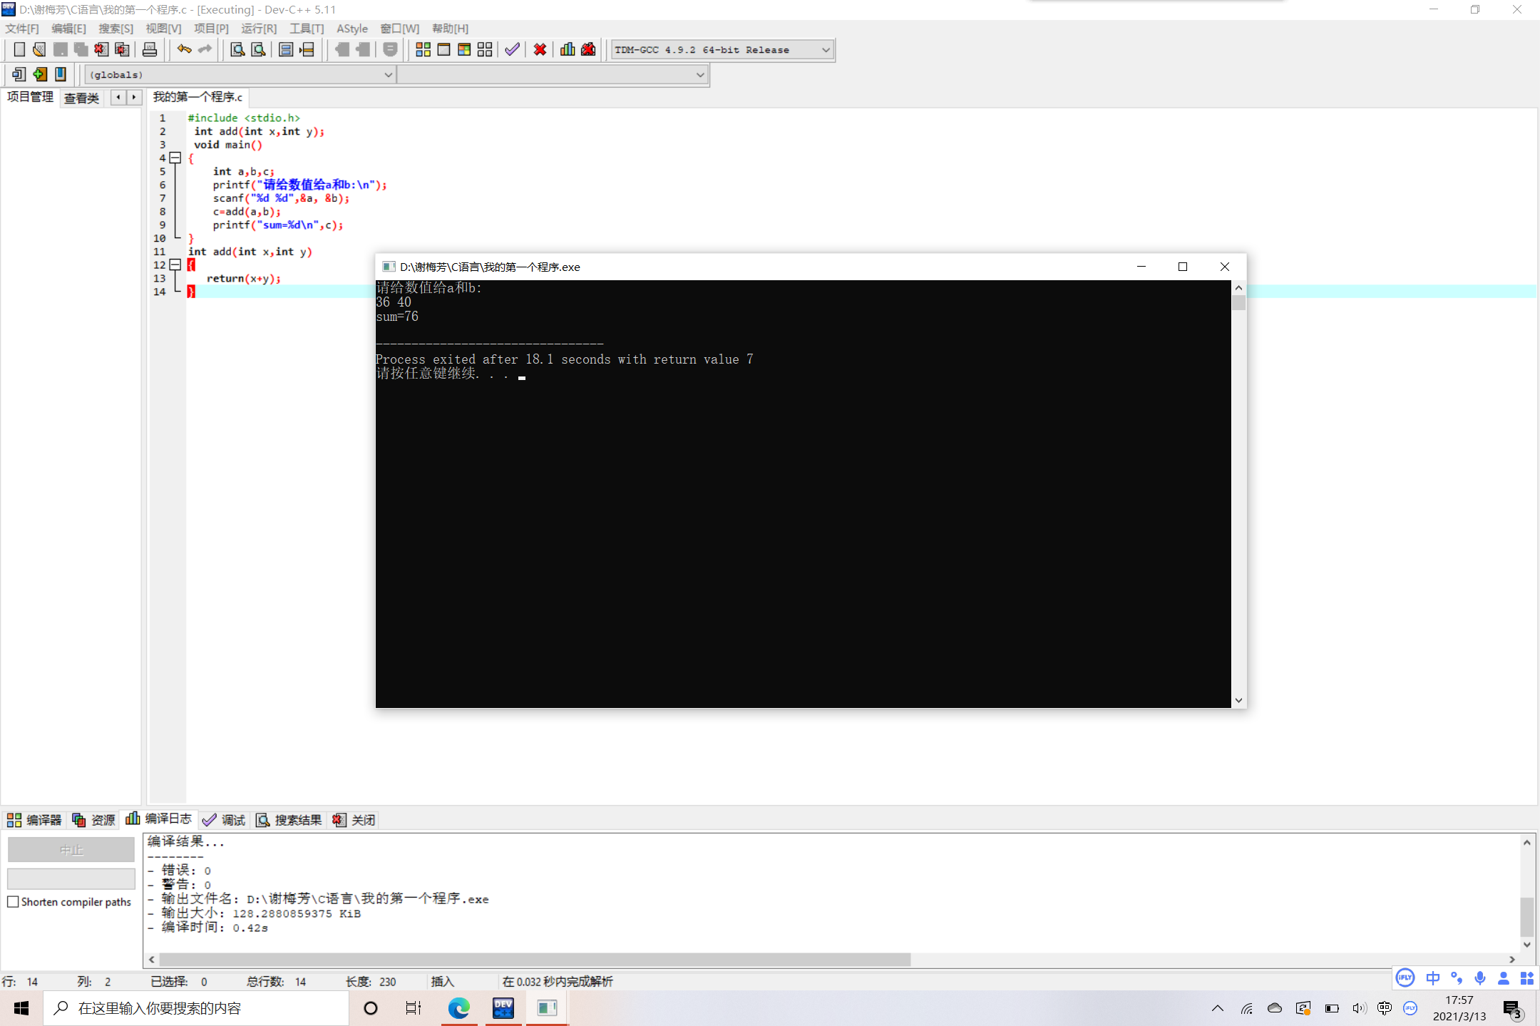Click the purple Debug checkmark icon

(512, 49)
